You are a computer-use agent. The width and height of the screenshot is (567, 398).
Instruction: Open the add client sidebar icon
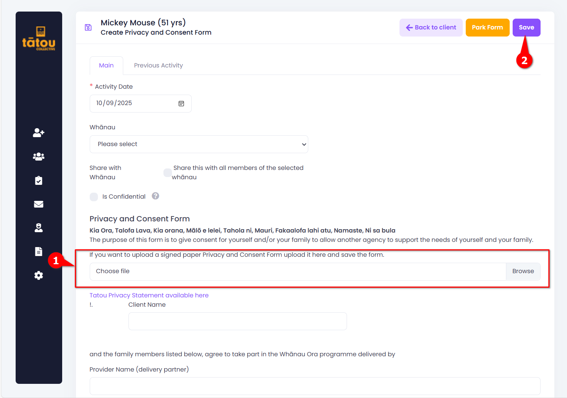click(39, 133)
